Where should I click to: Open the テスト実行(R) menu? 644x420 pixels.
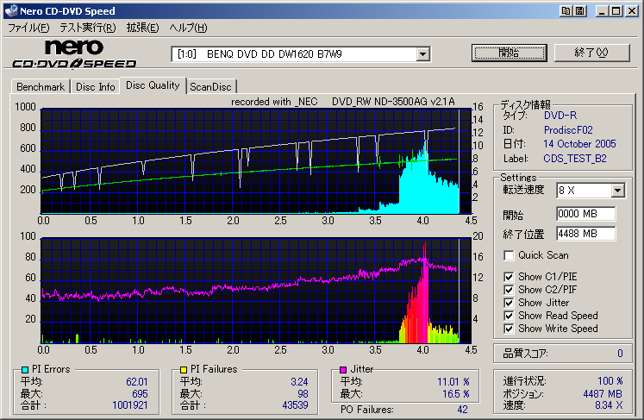pyautogui.click(x=87, y=28)
